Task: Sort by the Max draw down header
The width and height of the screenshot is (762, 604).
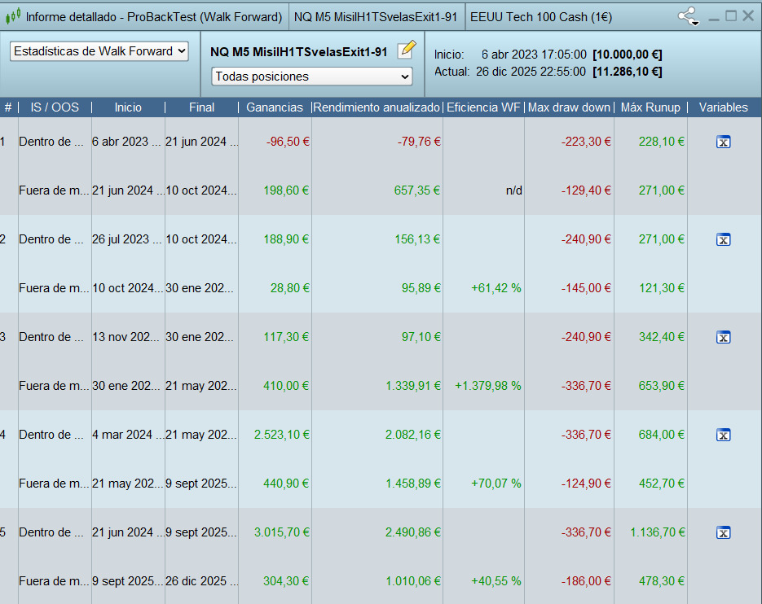Action: point(569,107)
